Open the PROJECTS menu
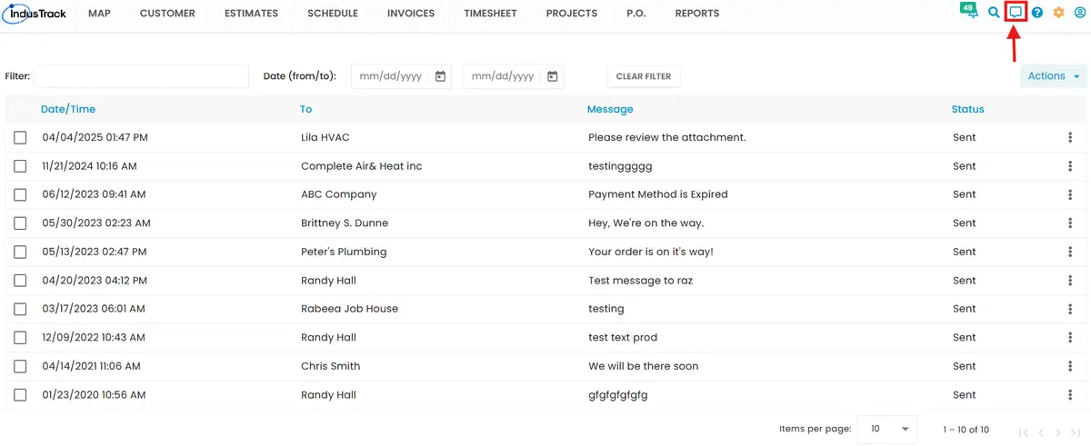The image size is (1091, 446). click(572, 14)
